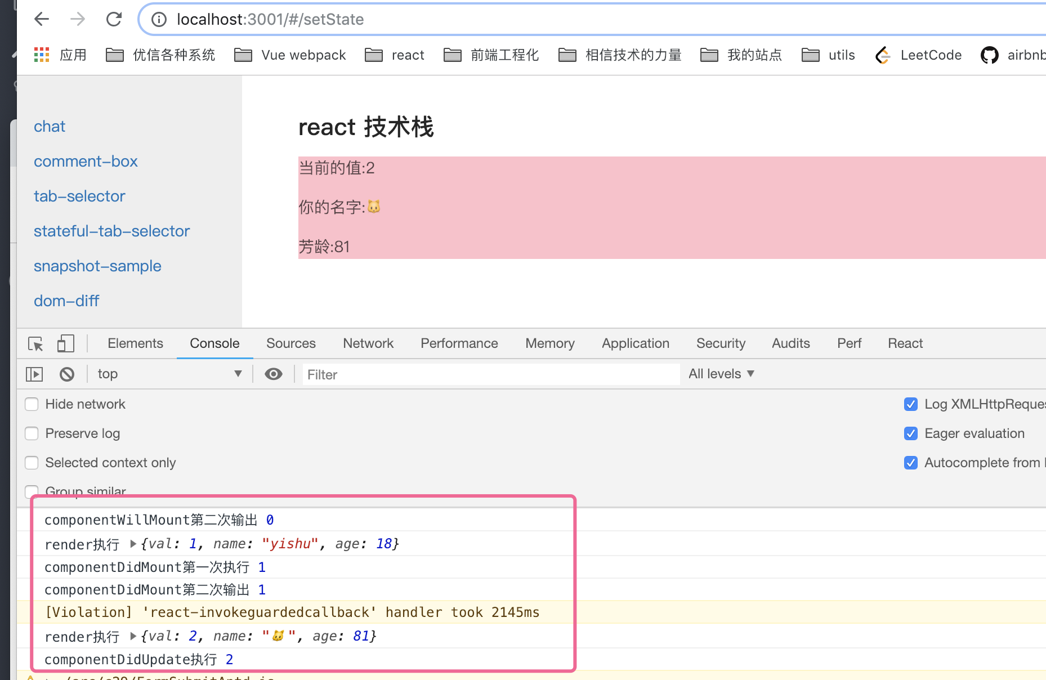Image resolution: width=1046 pixels, height=680 pixels.
Task: Open the react bookmark folder
Action: tap(395, 55)
